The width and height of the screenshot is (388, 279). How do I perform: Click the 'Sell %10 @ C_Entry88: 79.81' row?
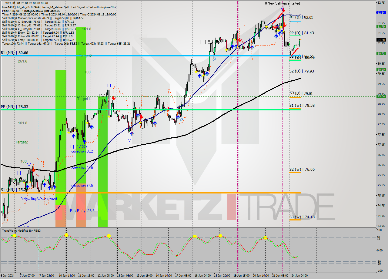point(39,29)
